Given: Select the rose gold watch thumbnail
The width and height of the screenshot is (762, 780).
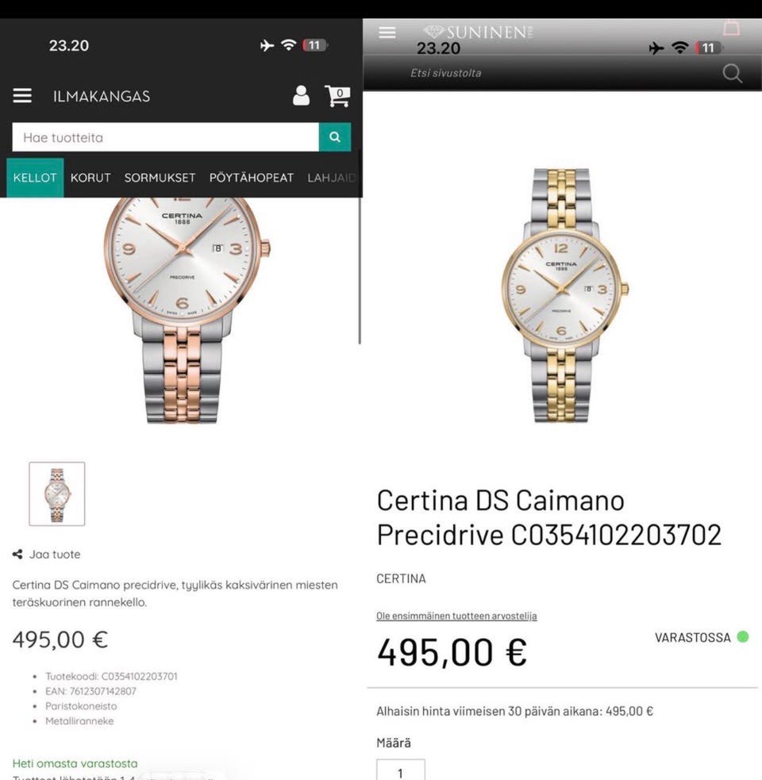Looking at the screenshot, I should point(56,494).
